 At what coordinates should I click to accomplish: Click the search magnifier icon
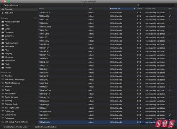click(x=138, y=5)
